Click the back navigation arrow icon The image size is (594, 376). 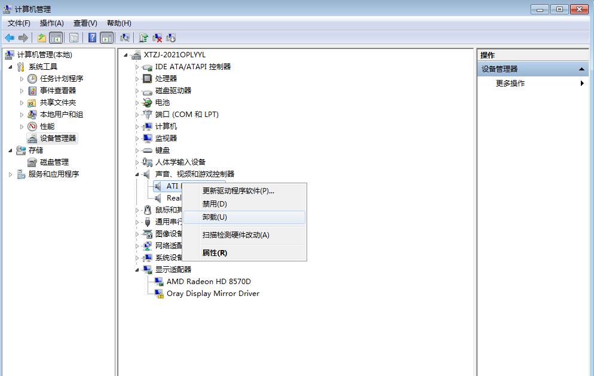pyautogui.click(x=10, y=37)
